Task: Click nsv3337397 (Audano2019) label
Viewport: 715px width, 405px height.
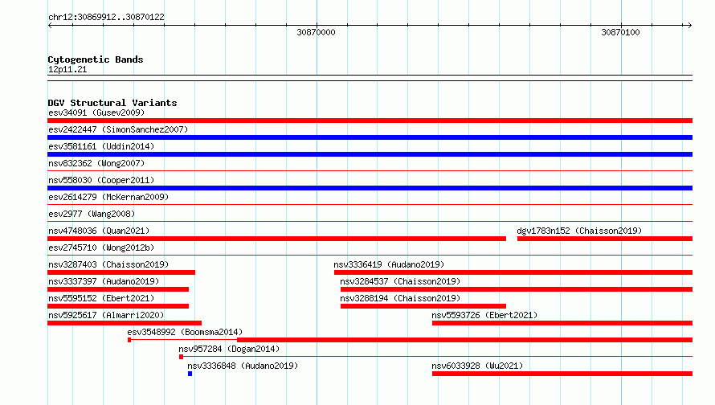Action: coord(104,281)
